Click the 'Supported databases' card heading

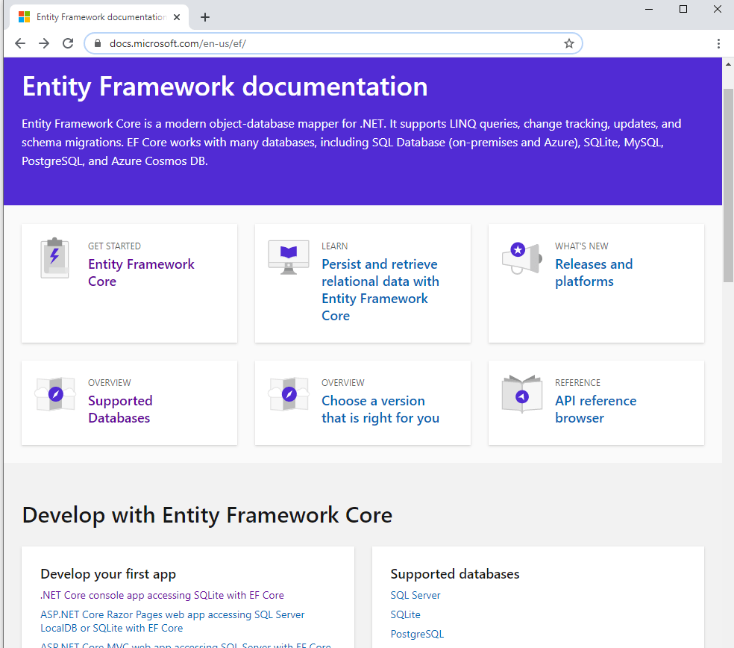455,574
